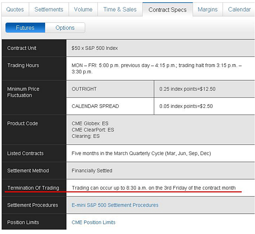Image resolution: width=255 pixels, height=234 pixels.
Task: Switch to the Calendar tab
Action: [239, 9]
